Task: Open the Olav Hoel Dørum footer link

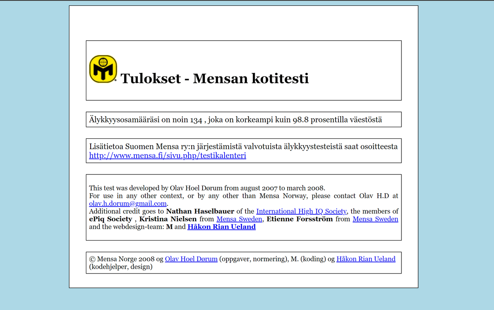Action: click(x=191, y=259)
